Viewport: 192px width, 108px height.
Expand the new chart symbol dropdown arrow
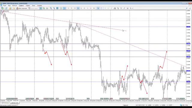pyautogui.click(x=4, y=8)
